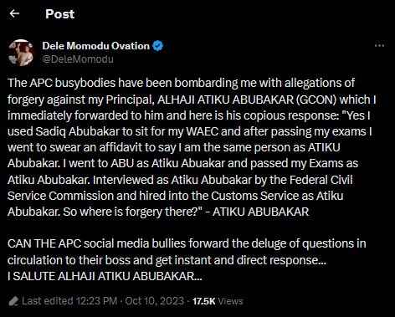Image resolution: width=395 pixels, height=317 pixels.
Task: View edit history via Last edited
Action: [x=49, y=301]
